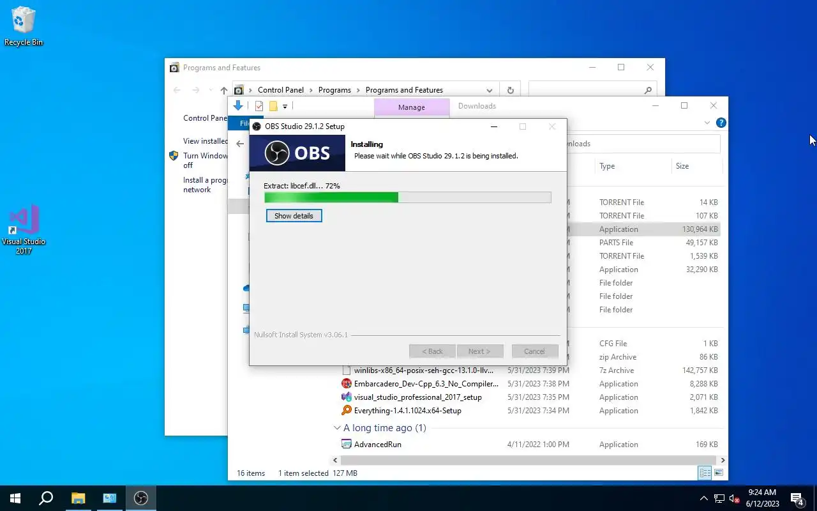Screen dimensions: 817x511
Task: Open network status tray icon
Action: (x=719, y=498)
